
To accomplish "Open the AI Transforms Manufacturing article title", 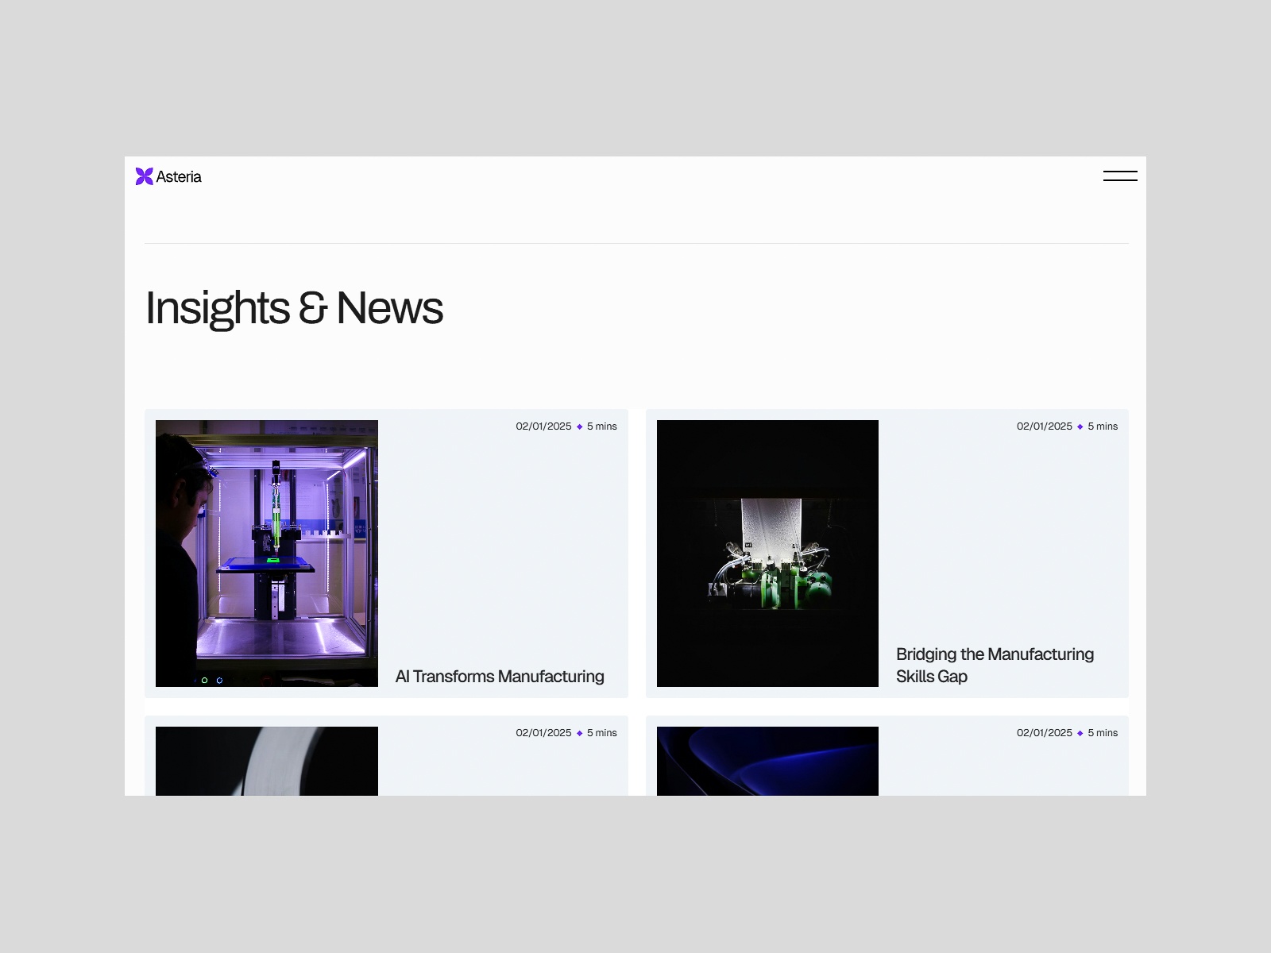I will [500, 677].
